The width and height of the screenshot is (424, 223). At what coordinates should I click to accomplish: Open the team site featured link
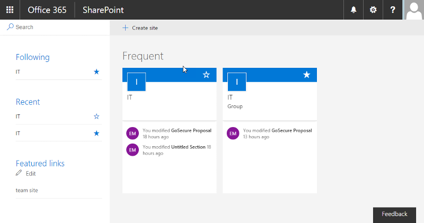pyautogui.click(x=27, y=190)
